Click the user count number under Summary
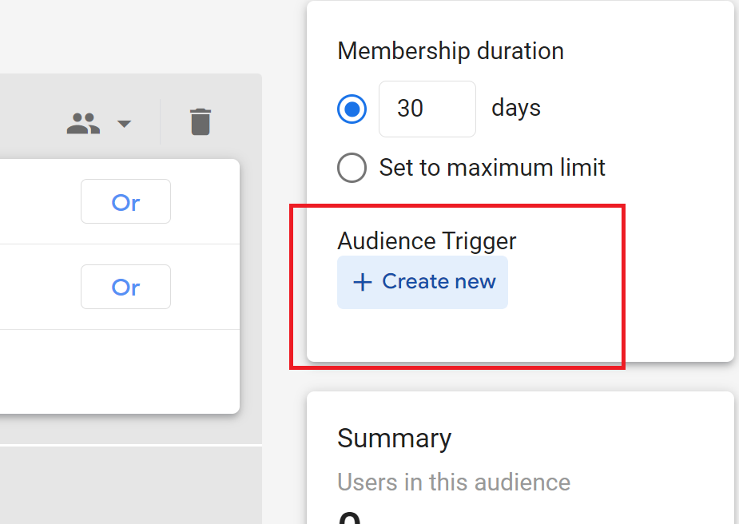 tap(349, 518)
